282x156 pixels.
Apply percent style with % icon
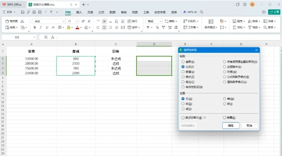[157, 27]
